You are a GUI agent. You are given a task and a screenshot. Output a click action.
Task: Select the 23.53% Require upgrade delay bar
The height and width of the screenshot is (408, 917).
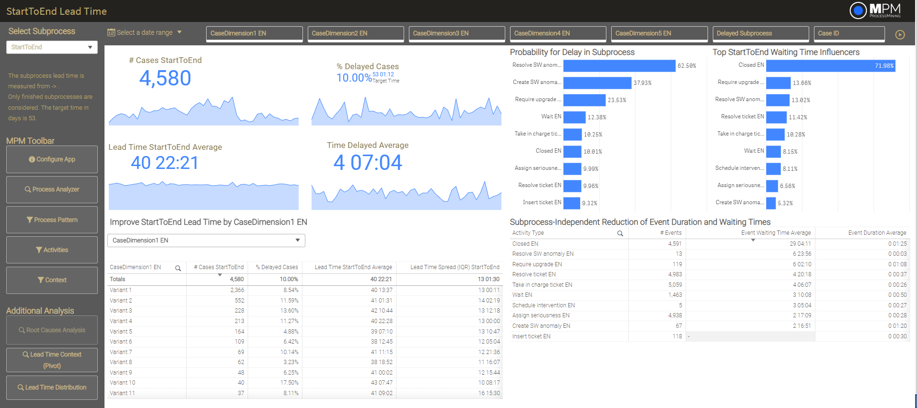584,100
